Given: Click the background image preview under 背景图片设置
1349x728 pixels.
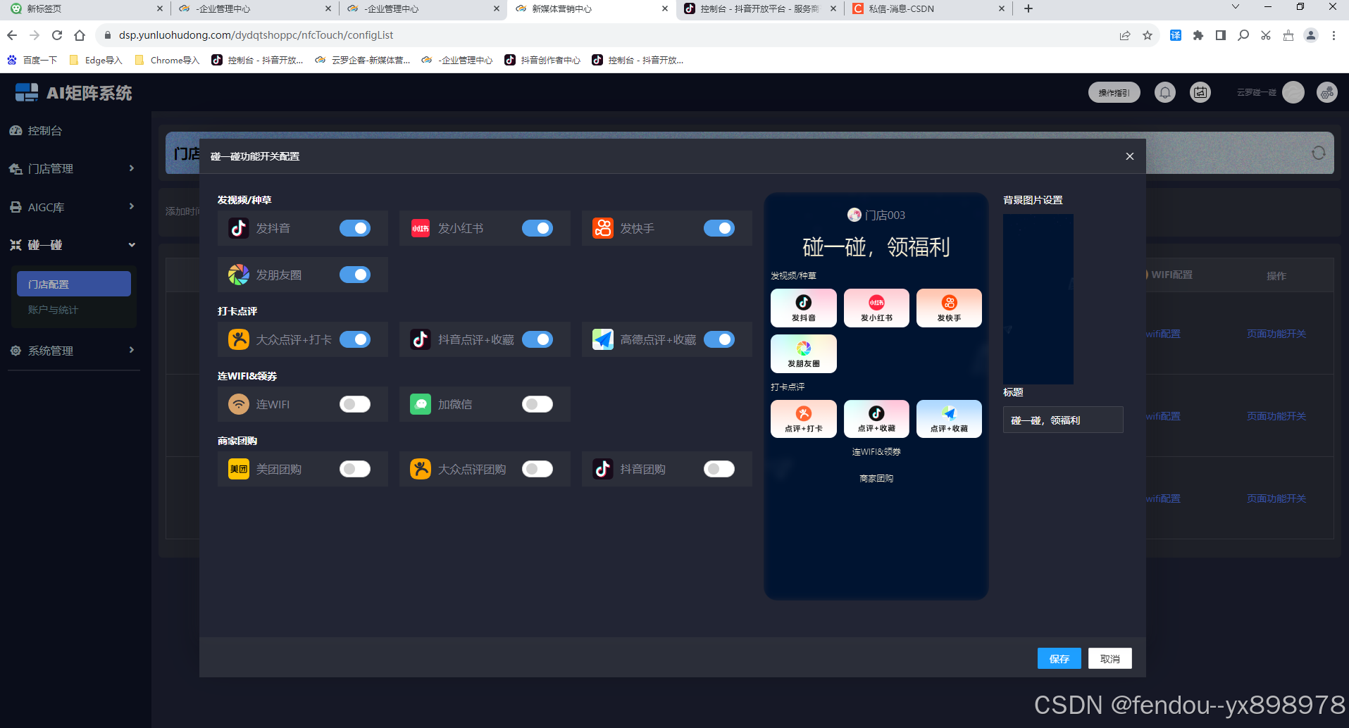Looking at the screenshot, I should (x=1038, y=299).
